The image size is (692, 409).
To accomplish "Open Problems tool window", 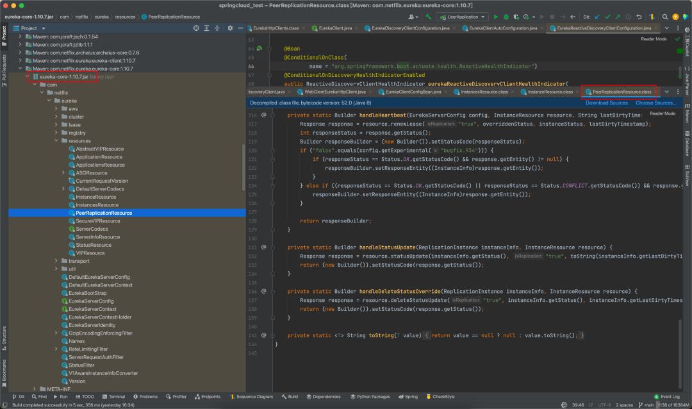I will (x=145, y=397).
